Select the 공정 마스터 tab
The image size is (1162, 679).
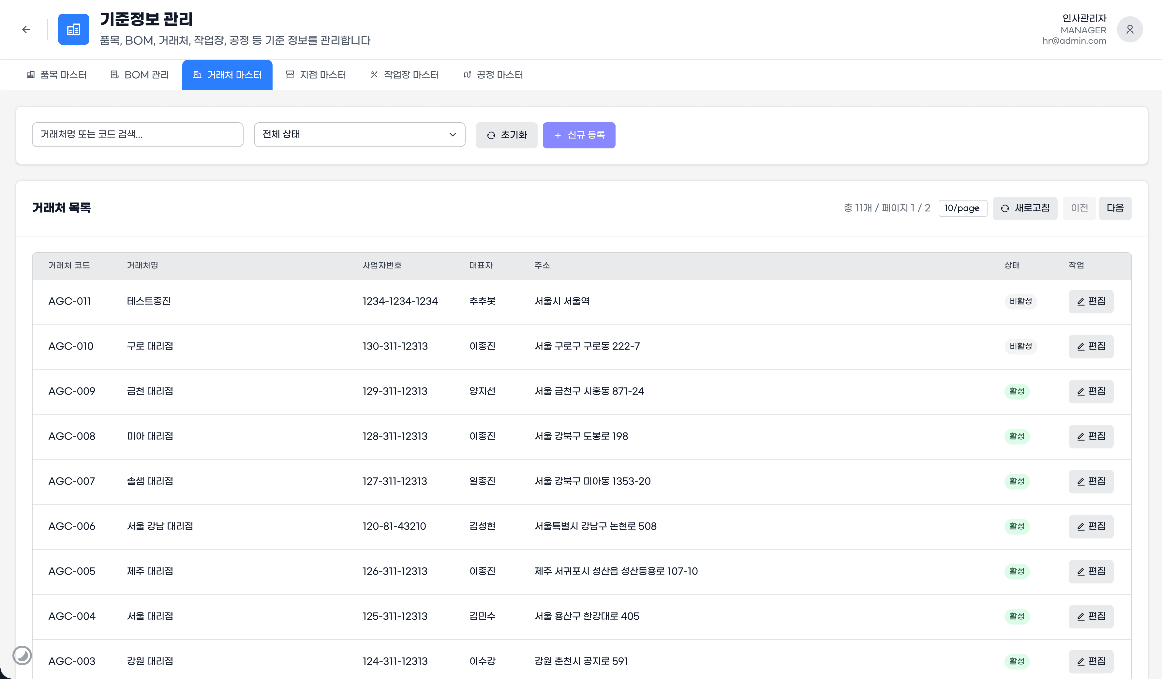493,75
